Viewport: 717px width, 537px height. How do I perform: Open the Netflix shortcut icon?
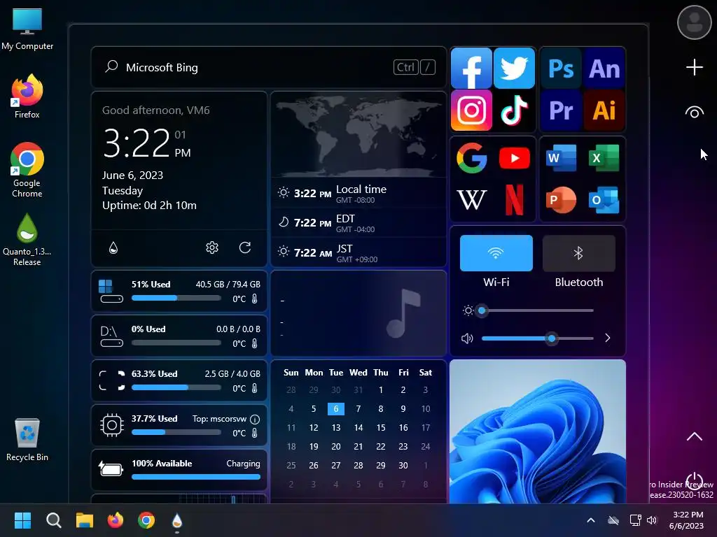(x=515, y=199)
